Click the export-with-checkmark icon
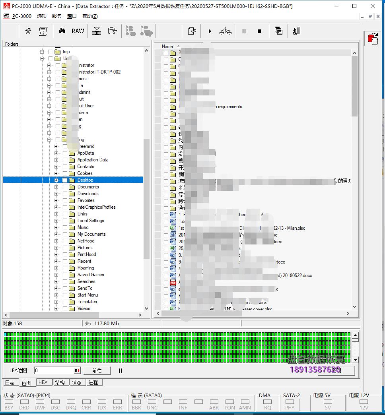Screen dimensions: 385x415 (192, 31)
